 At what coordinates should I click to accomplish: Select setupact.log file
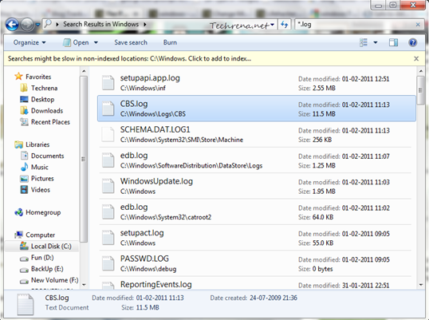click(x=256, y=238)
